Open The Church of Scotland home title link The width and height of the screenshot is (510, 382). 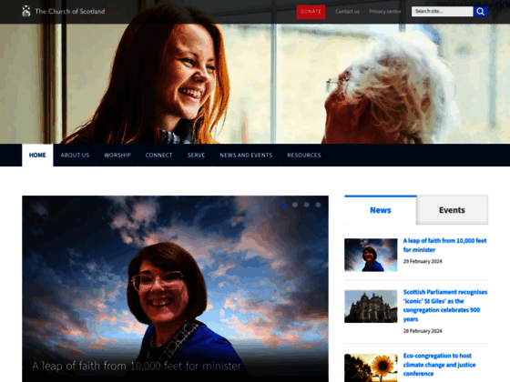[70, 11]
